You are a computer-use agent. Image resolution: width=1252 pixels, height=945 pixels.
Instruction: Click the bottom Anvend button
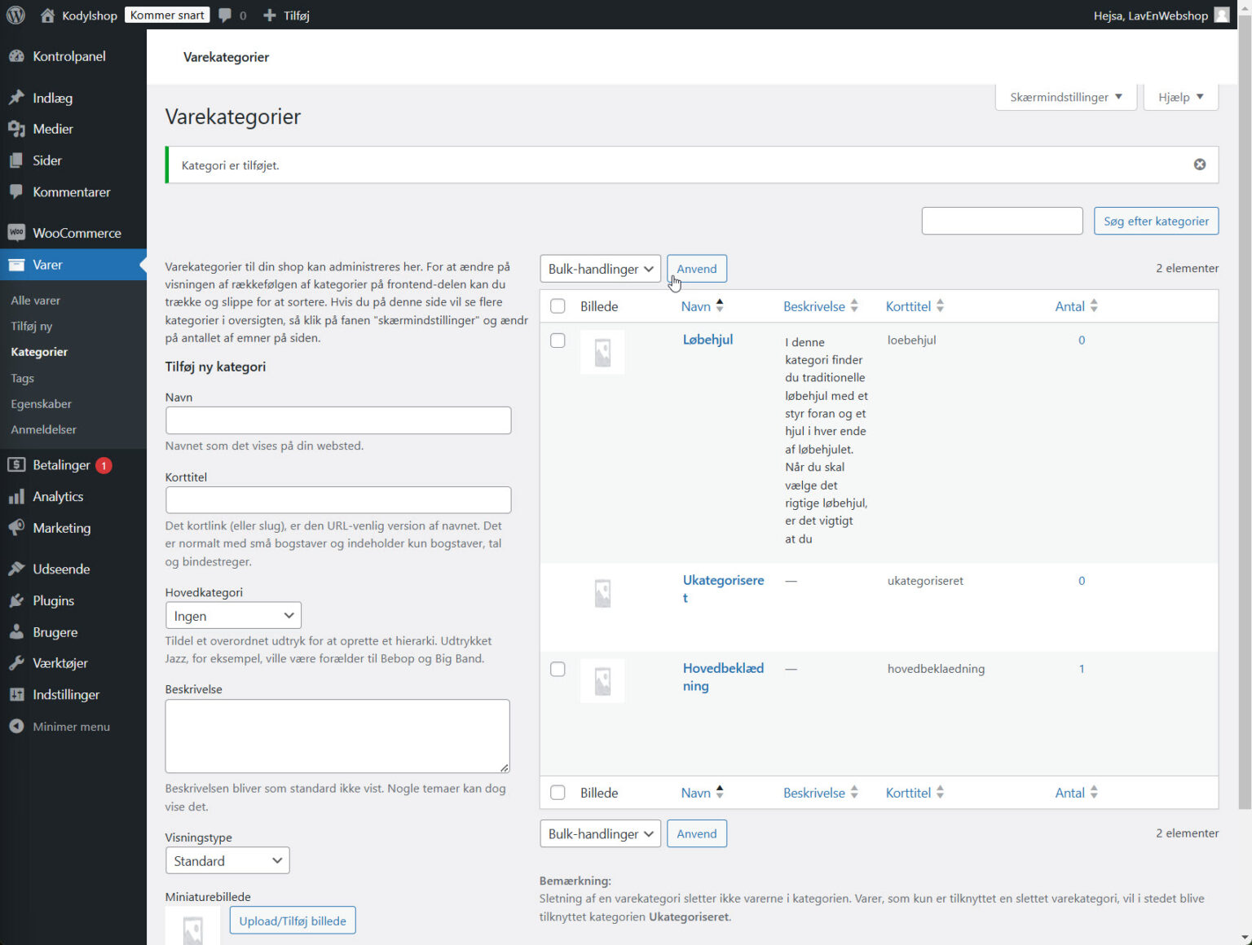point(697,834)
